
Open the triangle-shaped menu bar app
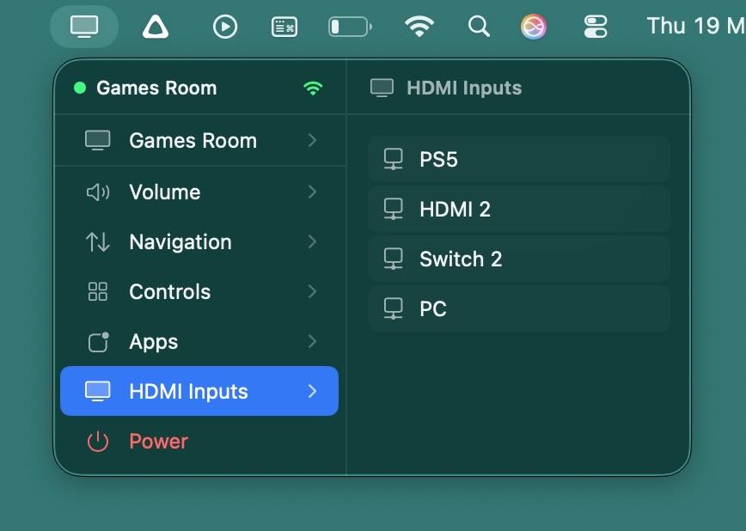(156, 27)
